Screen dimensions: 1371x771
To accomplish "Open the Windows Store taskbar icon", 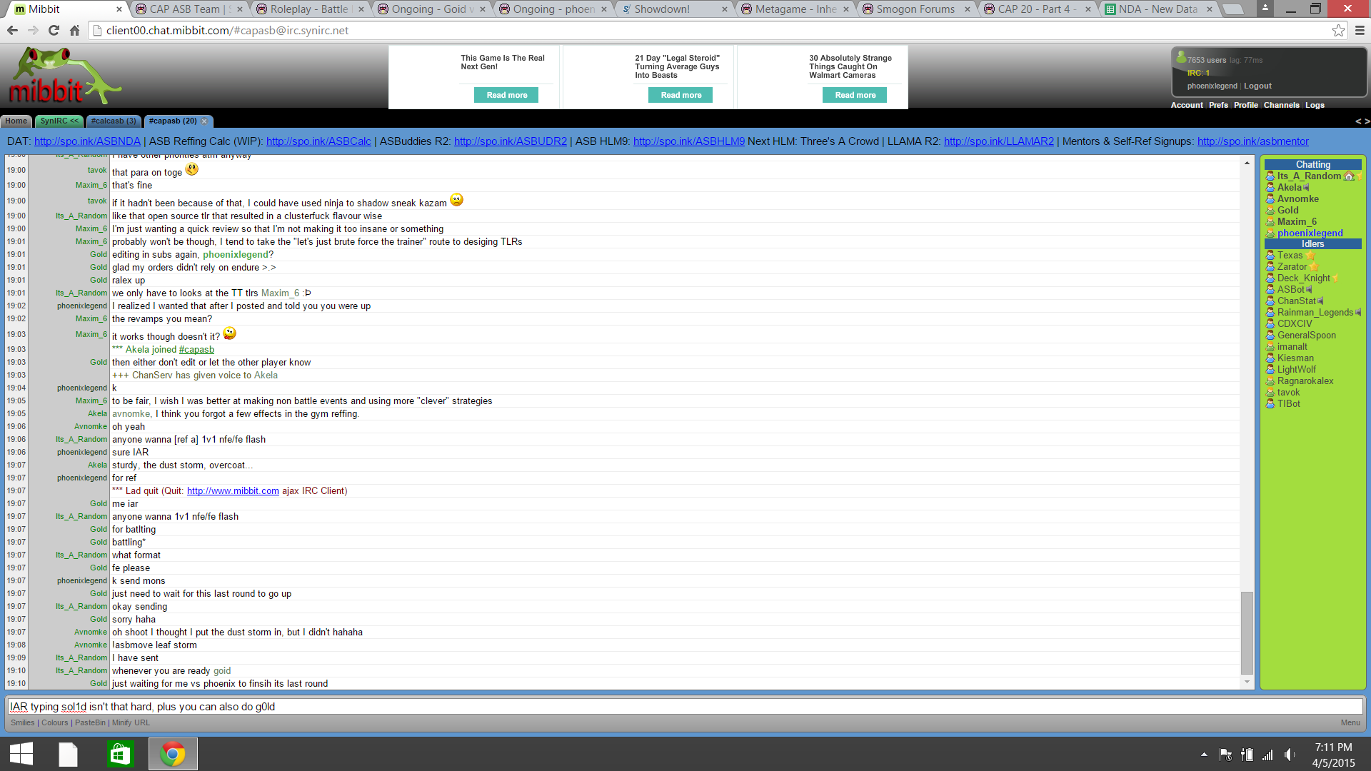I will pos(120,754).
